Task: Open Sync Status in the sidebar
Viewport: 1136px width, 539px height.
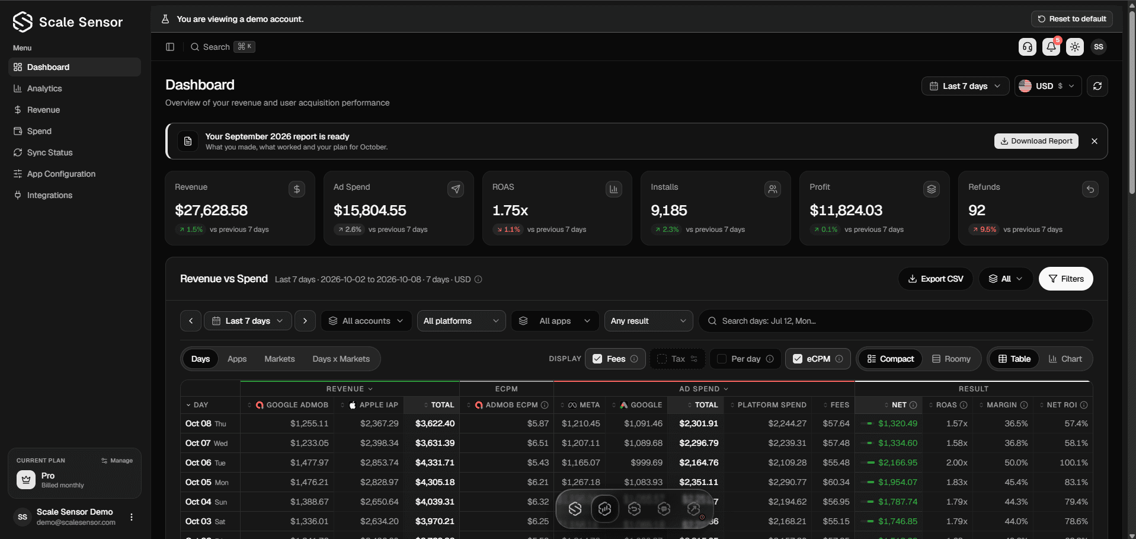Action: pos(75,152)
